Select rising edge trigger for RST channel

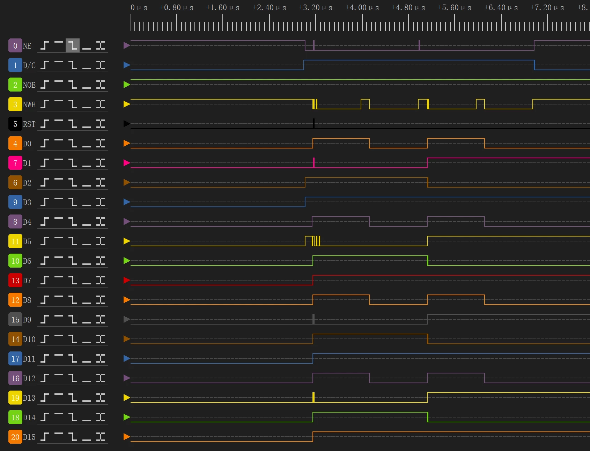click(45, 124)
